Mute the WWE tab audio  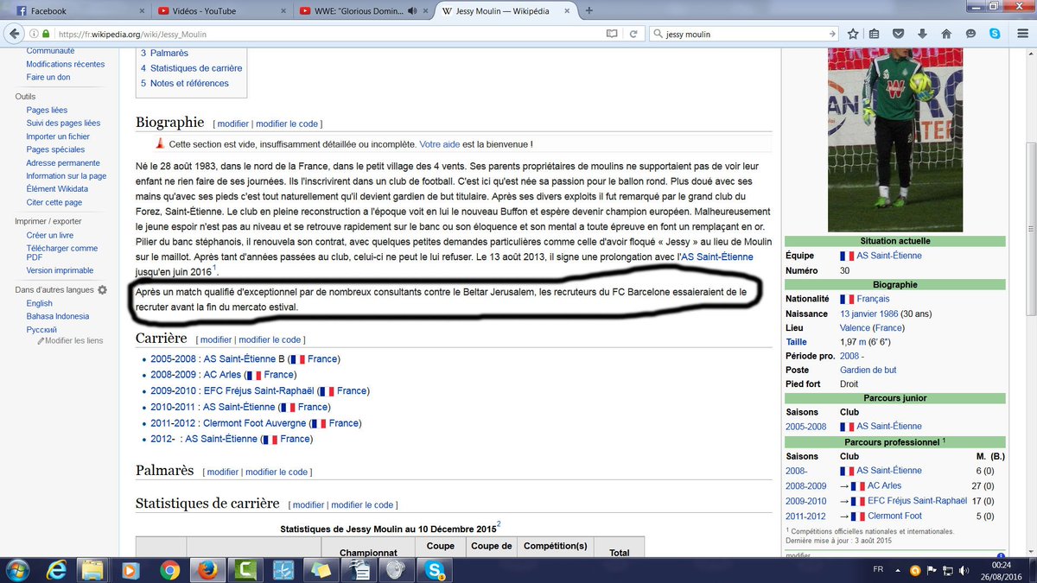[411, 11]
